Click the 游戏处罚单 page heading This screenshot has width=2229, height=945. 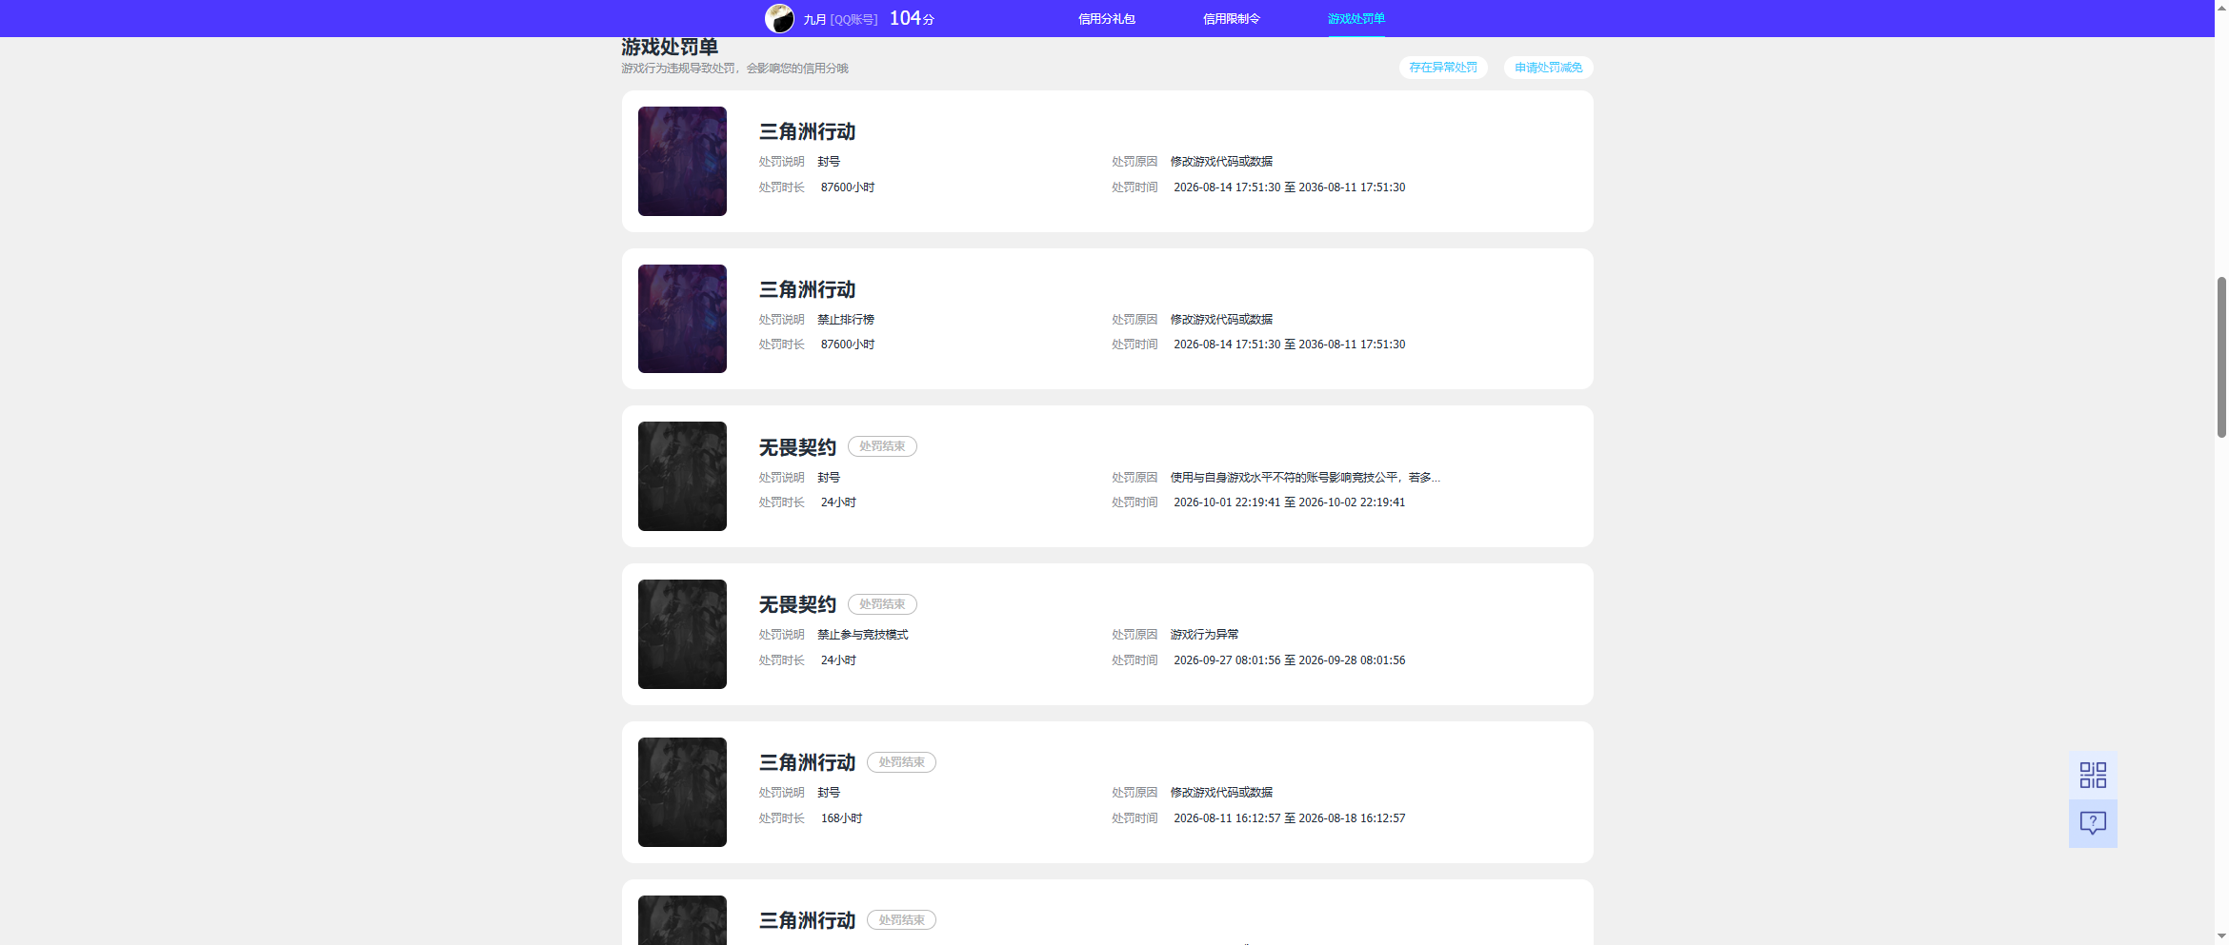pyautogui.click(x=670, y=47)
